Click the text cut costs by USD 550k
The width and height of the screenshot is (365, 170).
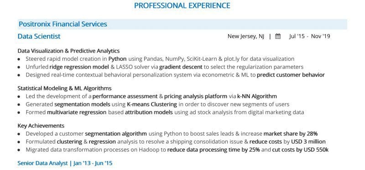[x=300, y=150]
